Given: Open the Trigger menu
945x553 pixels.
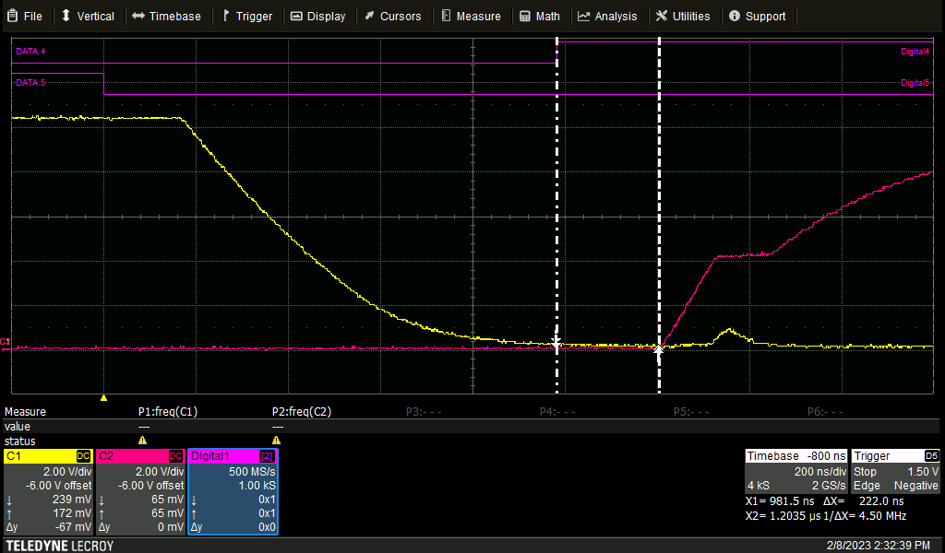Looking at the screenshot, I should point(247,17).
